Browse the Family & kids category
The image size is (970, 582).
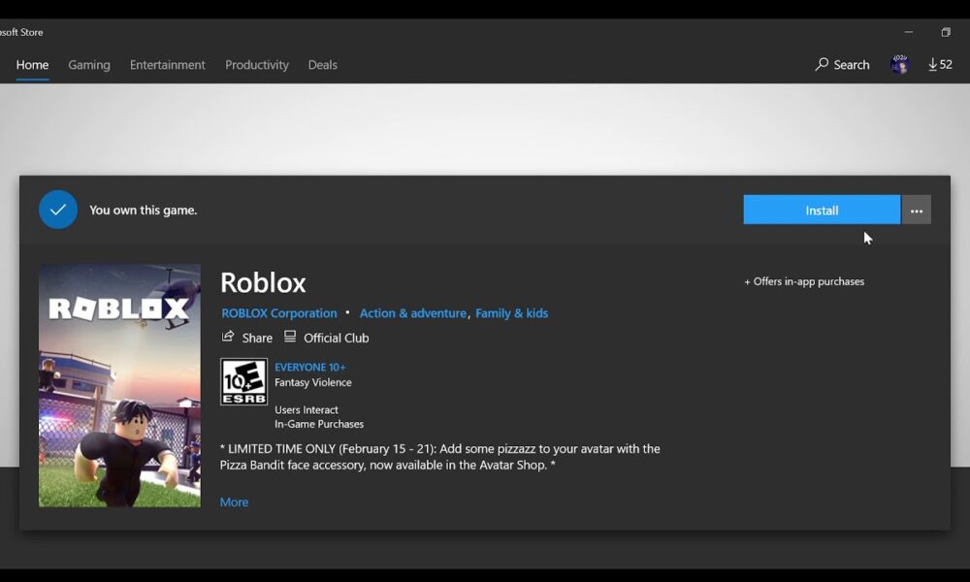[511, 313]
